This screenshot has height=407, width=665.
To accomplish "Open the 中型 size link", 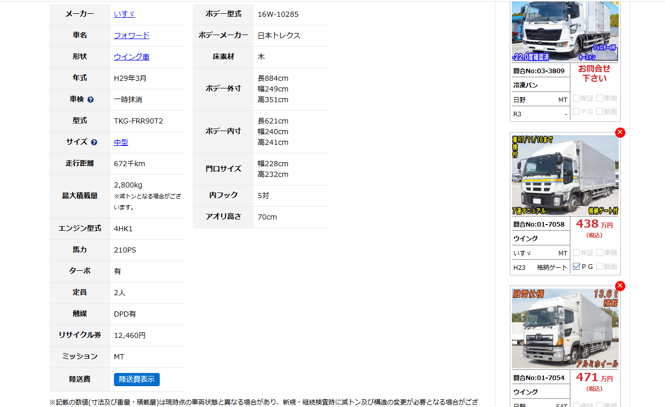I will click(121, 142).
